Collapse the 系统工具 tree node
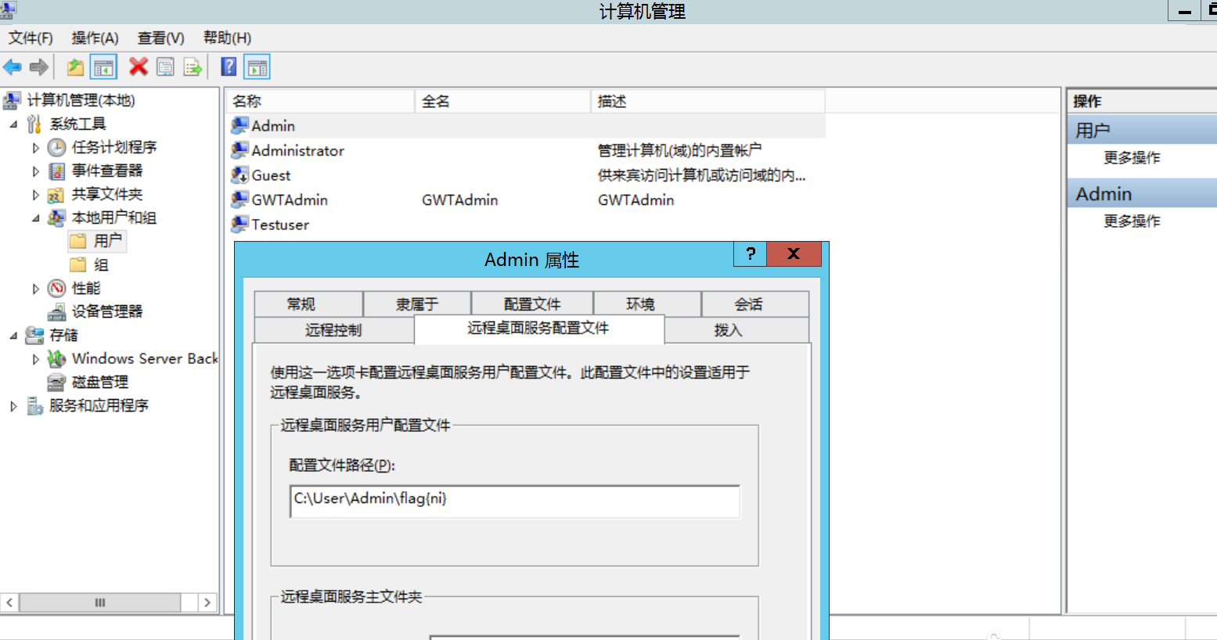1217x640 pixels. (13, 124)
